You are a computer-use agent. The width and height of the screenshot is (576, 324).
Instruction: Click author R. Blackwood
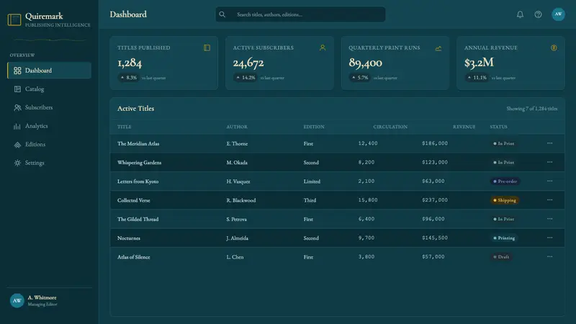pos(241,200)
